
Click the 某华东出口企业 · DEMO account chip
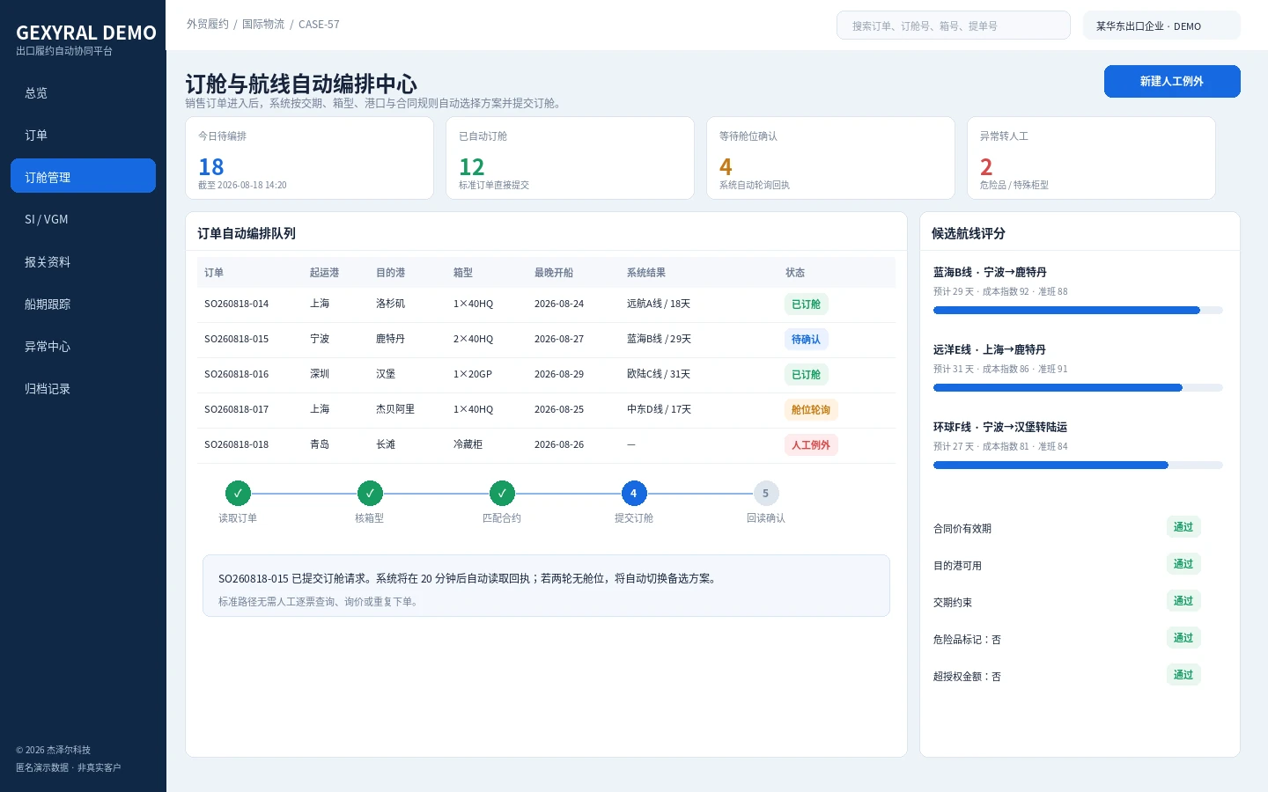[1161, 26]
